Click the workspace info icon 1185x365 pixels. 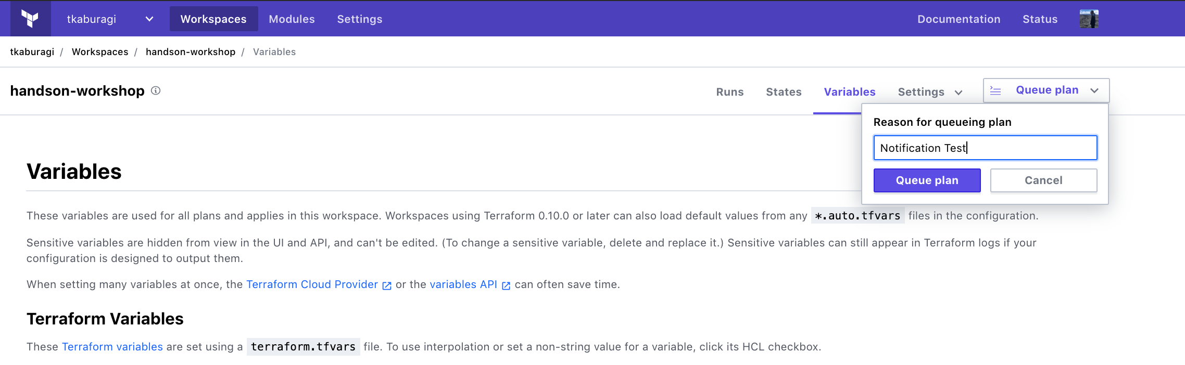(x=156, y=90)
